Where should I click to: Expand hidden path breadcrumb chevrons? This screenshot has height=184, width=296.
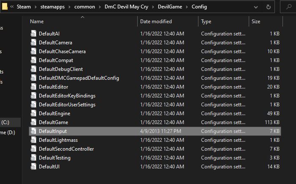[13, 7]
